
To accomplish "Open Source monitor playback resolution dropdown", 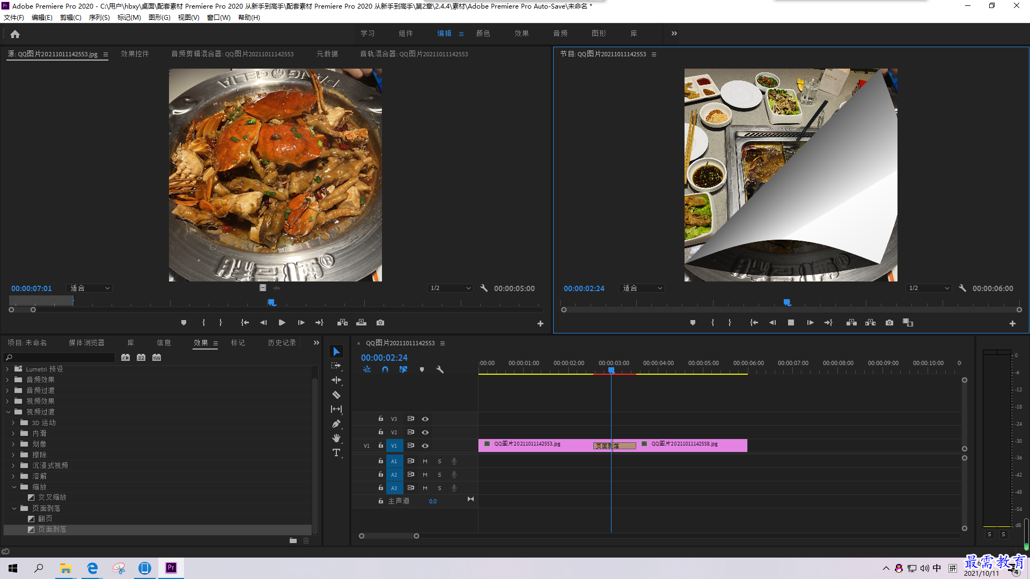I will pos(450,288).
